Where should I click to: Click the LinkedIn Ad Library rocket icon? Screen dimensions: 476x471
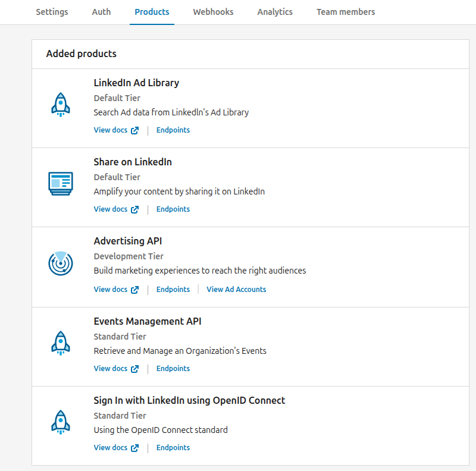coord(61,105)
